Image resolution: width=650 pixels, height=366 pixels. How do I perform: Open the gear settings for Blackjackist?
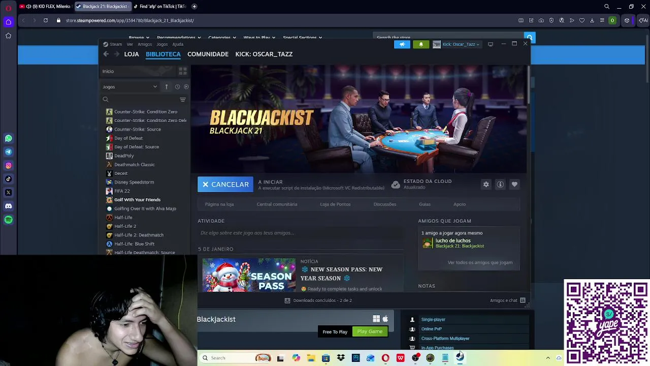486,185
